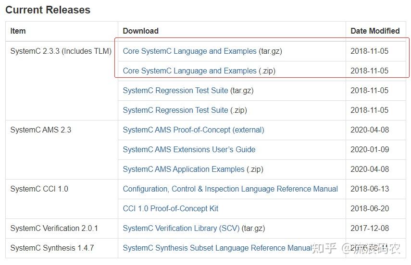411x265 pixels.
Task: Select the Current Releases heading
Action: tap(48, 10)
